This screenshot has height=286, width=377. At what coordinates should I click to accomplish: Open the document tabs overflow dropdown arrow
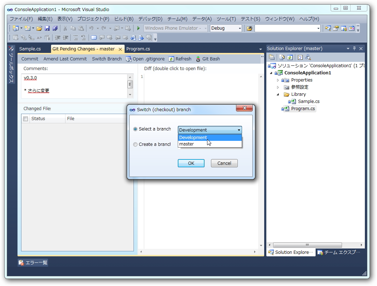[x=260, y=49]
